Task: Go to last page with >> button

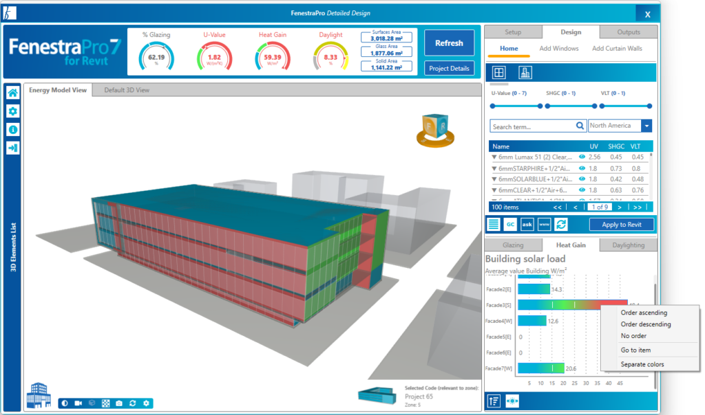Action: point(637,207)
